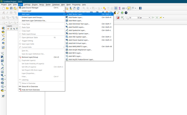Screen dimensions: 187x115
Task: Click Embed Layers and Groups... entry
Action: click(41, 17)
